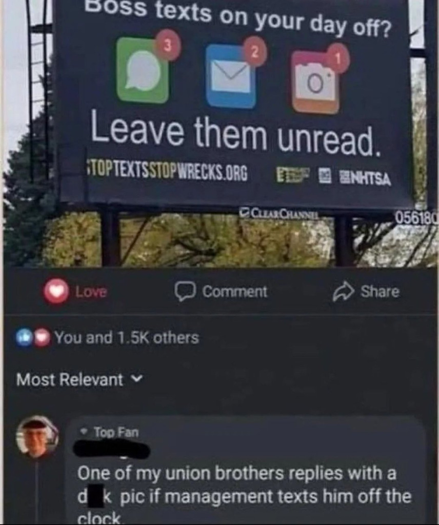Viewport: 439px width, 525px height.
Task: Click the small heart reaction bubble
Action: (x=42, y=338)
